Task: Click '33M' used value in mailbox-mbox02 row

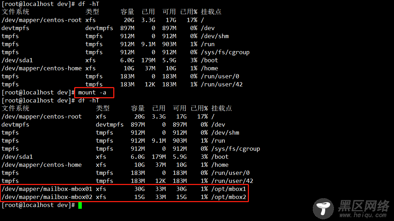Action: (x=160, y=197)
